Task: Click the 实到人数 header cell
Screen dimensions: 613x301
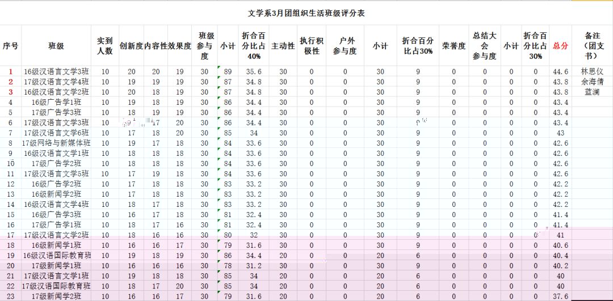Action: coord(105,46)
